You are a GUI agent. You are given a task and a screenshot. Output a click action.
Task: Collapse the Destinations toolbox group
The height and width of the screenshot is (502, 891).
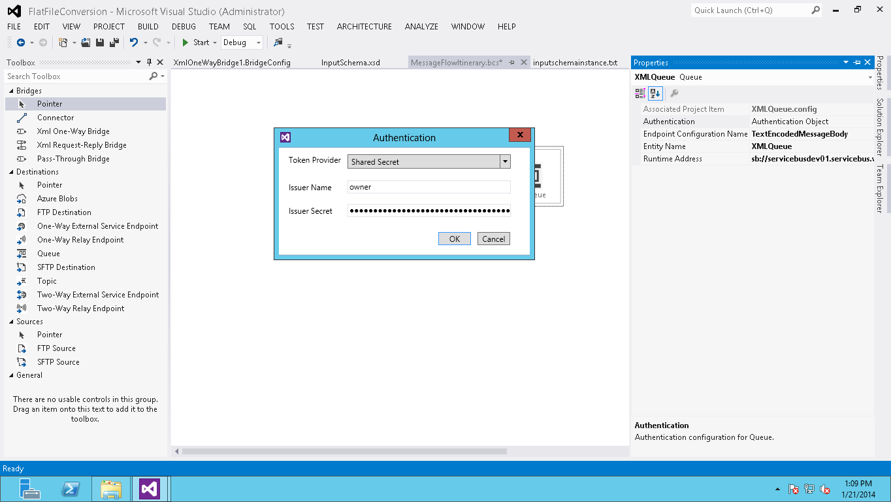tap(11, 172)
